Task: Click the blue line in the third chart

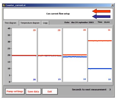Action: pyautogui.click(x=75, y=57)
